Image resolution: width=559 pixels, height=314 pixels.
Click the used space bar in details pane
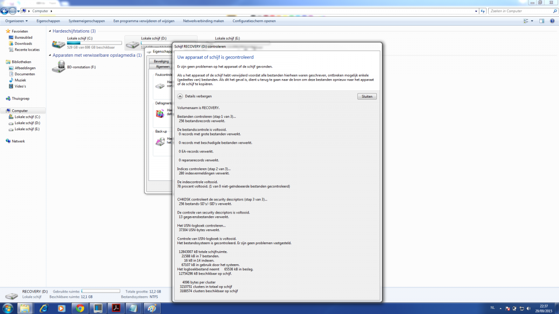(x=101, y=291)
